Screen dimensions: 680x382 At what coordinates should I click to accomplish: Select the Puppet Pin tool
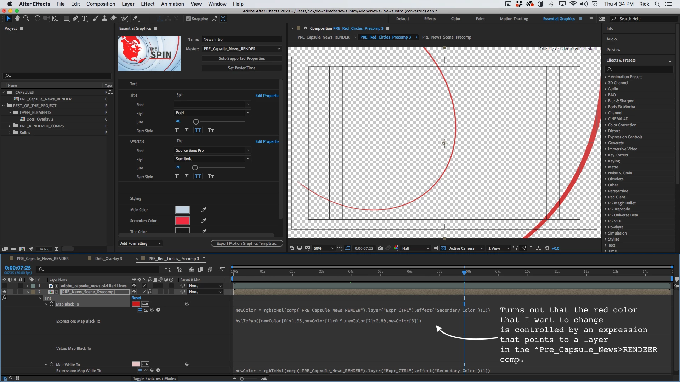136,18
